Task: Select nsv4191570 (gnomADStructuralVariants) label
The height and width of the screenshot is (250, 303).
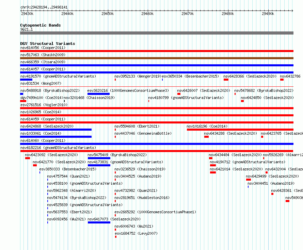Action: coord(58,76)
